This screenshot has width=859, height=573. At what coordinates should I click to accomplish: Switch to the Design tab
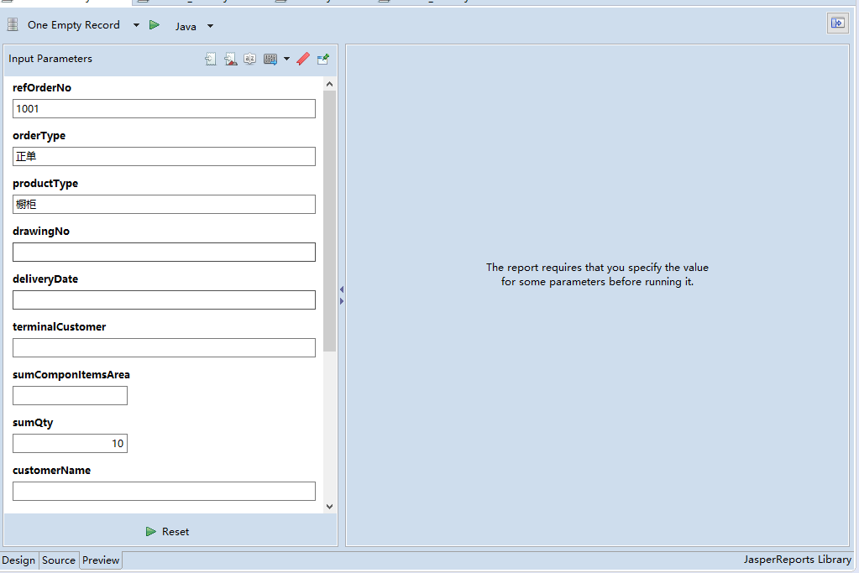click(18, 560)
